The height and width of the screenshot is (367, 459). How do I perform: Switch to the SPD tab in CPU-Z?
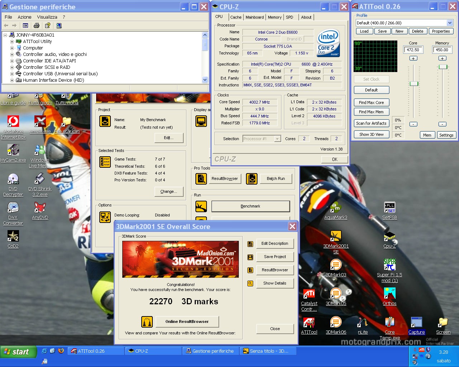point(290,17)
